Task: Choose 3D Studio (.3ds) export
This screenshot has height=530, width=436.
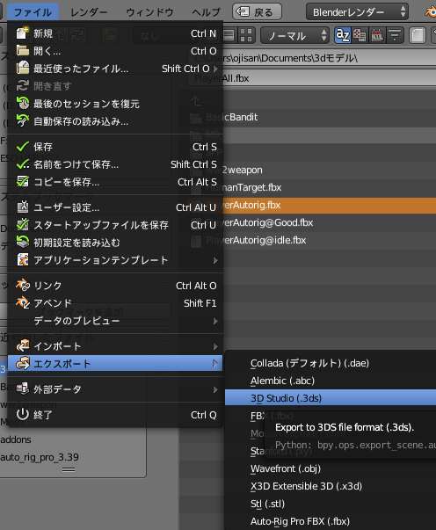Action: point(331,398)
